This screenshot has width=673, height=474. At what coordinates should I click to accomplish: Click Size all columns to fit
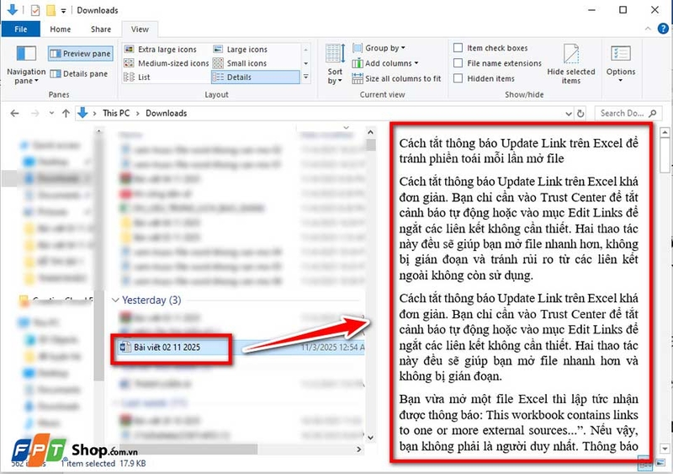click(x=396, y=78)
